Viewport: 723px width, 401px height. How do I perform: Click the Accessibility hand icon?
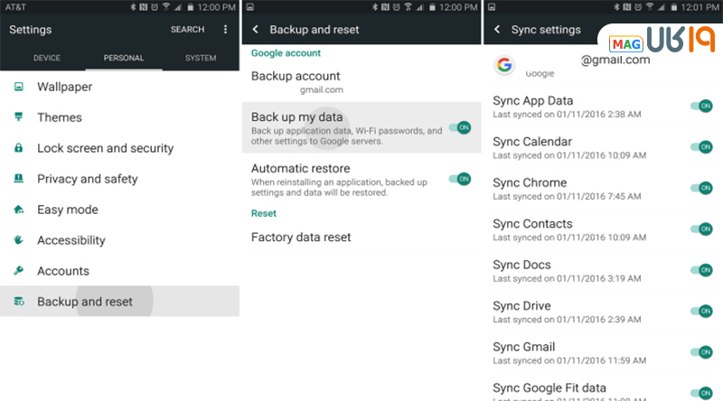tap(18, 240)
